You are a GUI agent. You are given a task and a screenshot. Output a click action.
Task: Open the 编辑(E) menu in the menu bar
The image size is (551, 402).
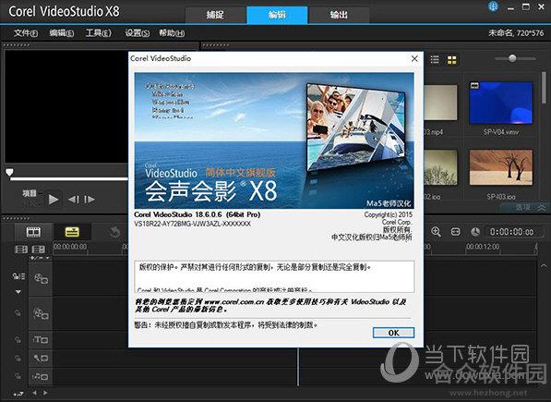pyautogui.click(x=62, y=33)
